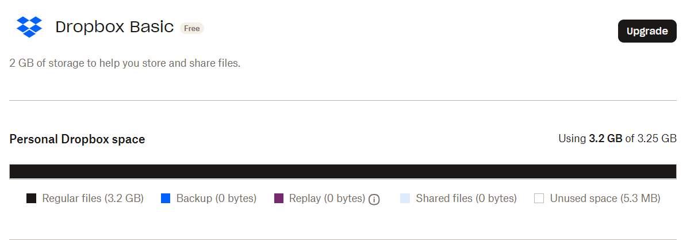Click the Personal Dropbox space heading
Screen dimensions: 698x240
tap(77, 139)
